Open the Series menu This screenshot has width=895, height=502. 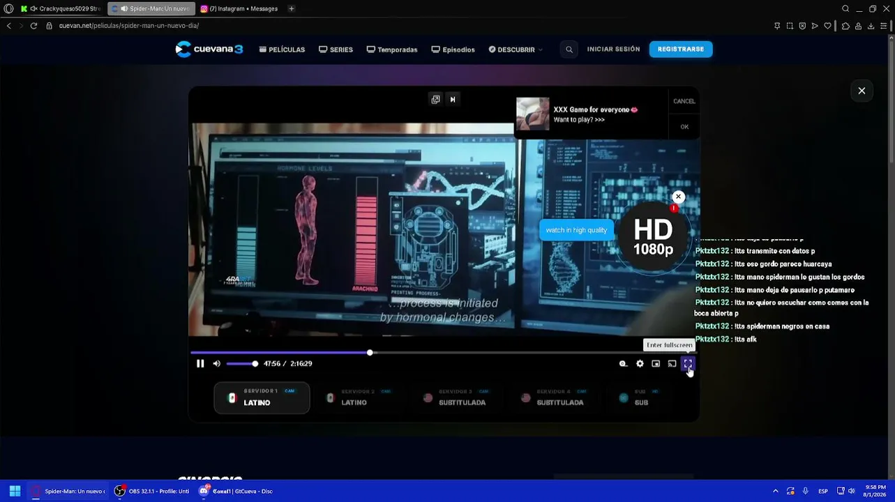(x=336, y=50)
